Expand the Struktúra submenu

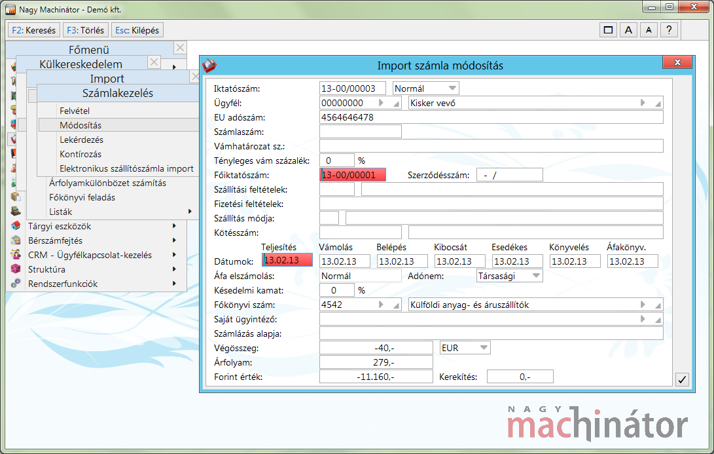(x=174, y=269)
